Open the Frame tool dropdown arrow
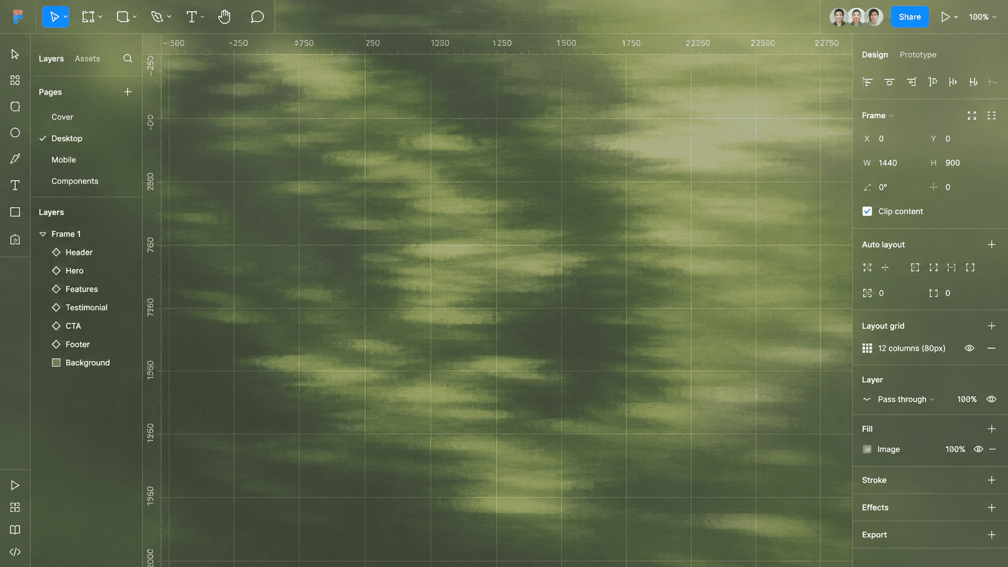Screen dimensions: 1008x567 coord(100,17)
